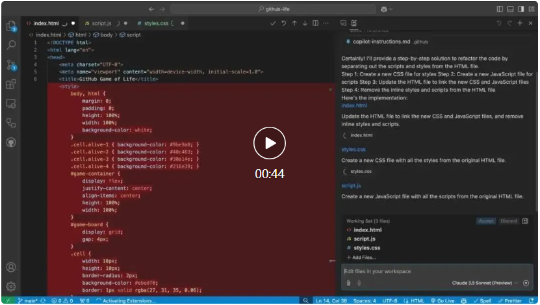Open the Source Control view
Viewport: 540px width, 305px height.
[11, 65]
